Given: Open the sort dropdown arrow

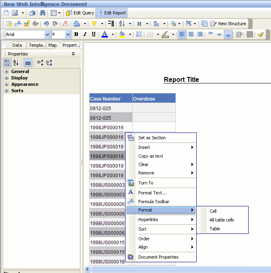Looking at the screenshot, I should 130,24.
